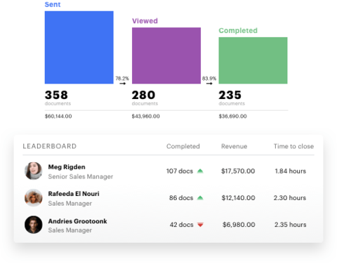Click the 78.2% conversion arrow

tap(123, 84)
